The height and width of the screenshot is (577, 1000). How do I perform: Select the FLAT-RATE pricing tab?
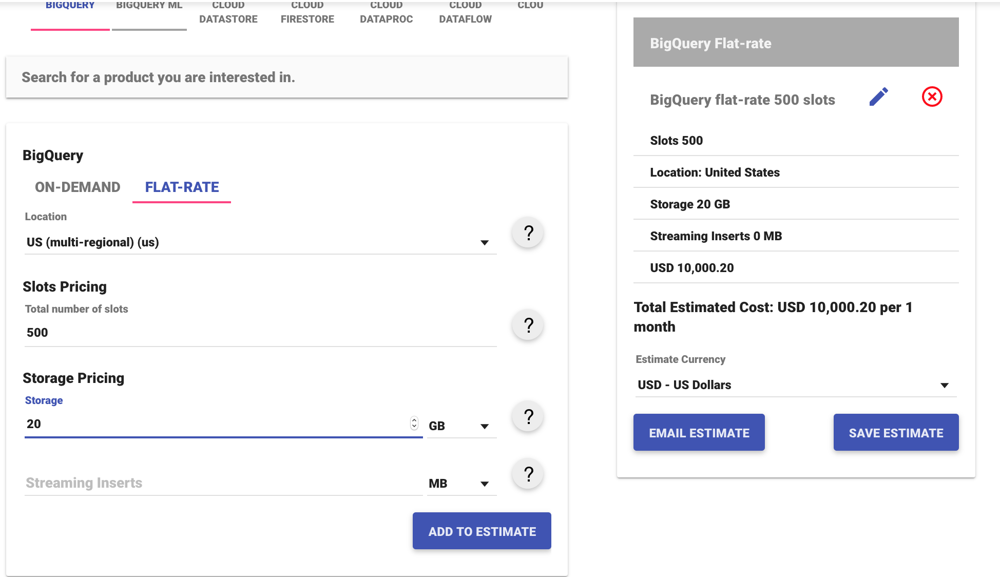182,187
